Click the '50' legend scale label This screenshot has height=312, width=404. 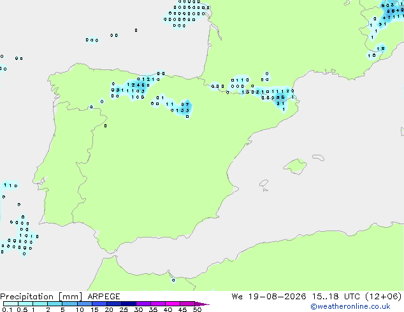point(197,309)
